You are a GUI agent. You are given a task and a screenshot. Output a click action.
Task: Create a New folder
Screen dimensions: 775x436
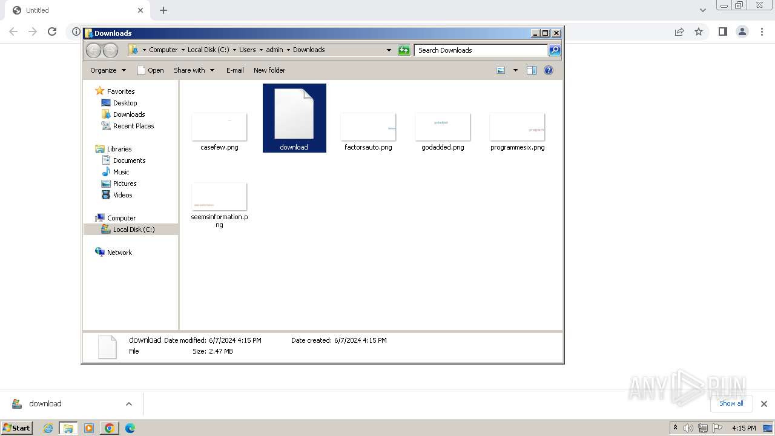coord(269,70)
